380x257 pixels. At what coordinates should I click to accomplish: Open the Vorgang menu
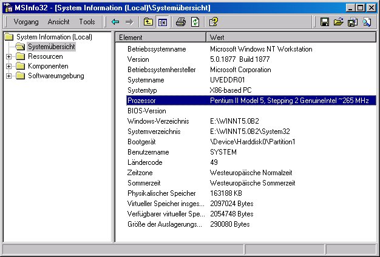[x=25, y=22]
